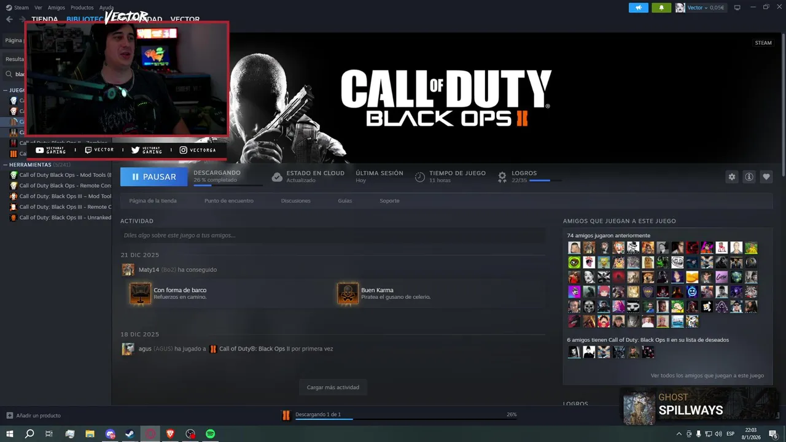Select Call of Duty: Black Ops III – Remote C
This screenshot has height=442, width=786.
[60, 207]
